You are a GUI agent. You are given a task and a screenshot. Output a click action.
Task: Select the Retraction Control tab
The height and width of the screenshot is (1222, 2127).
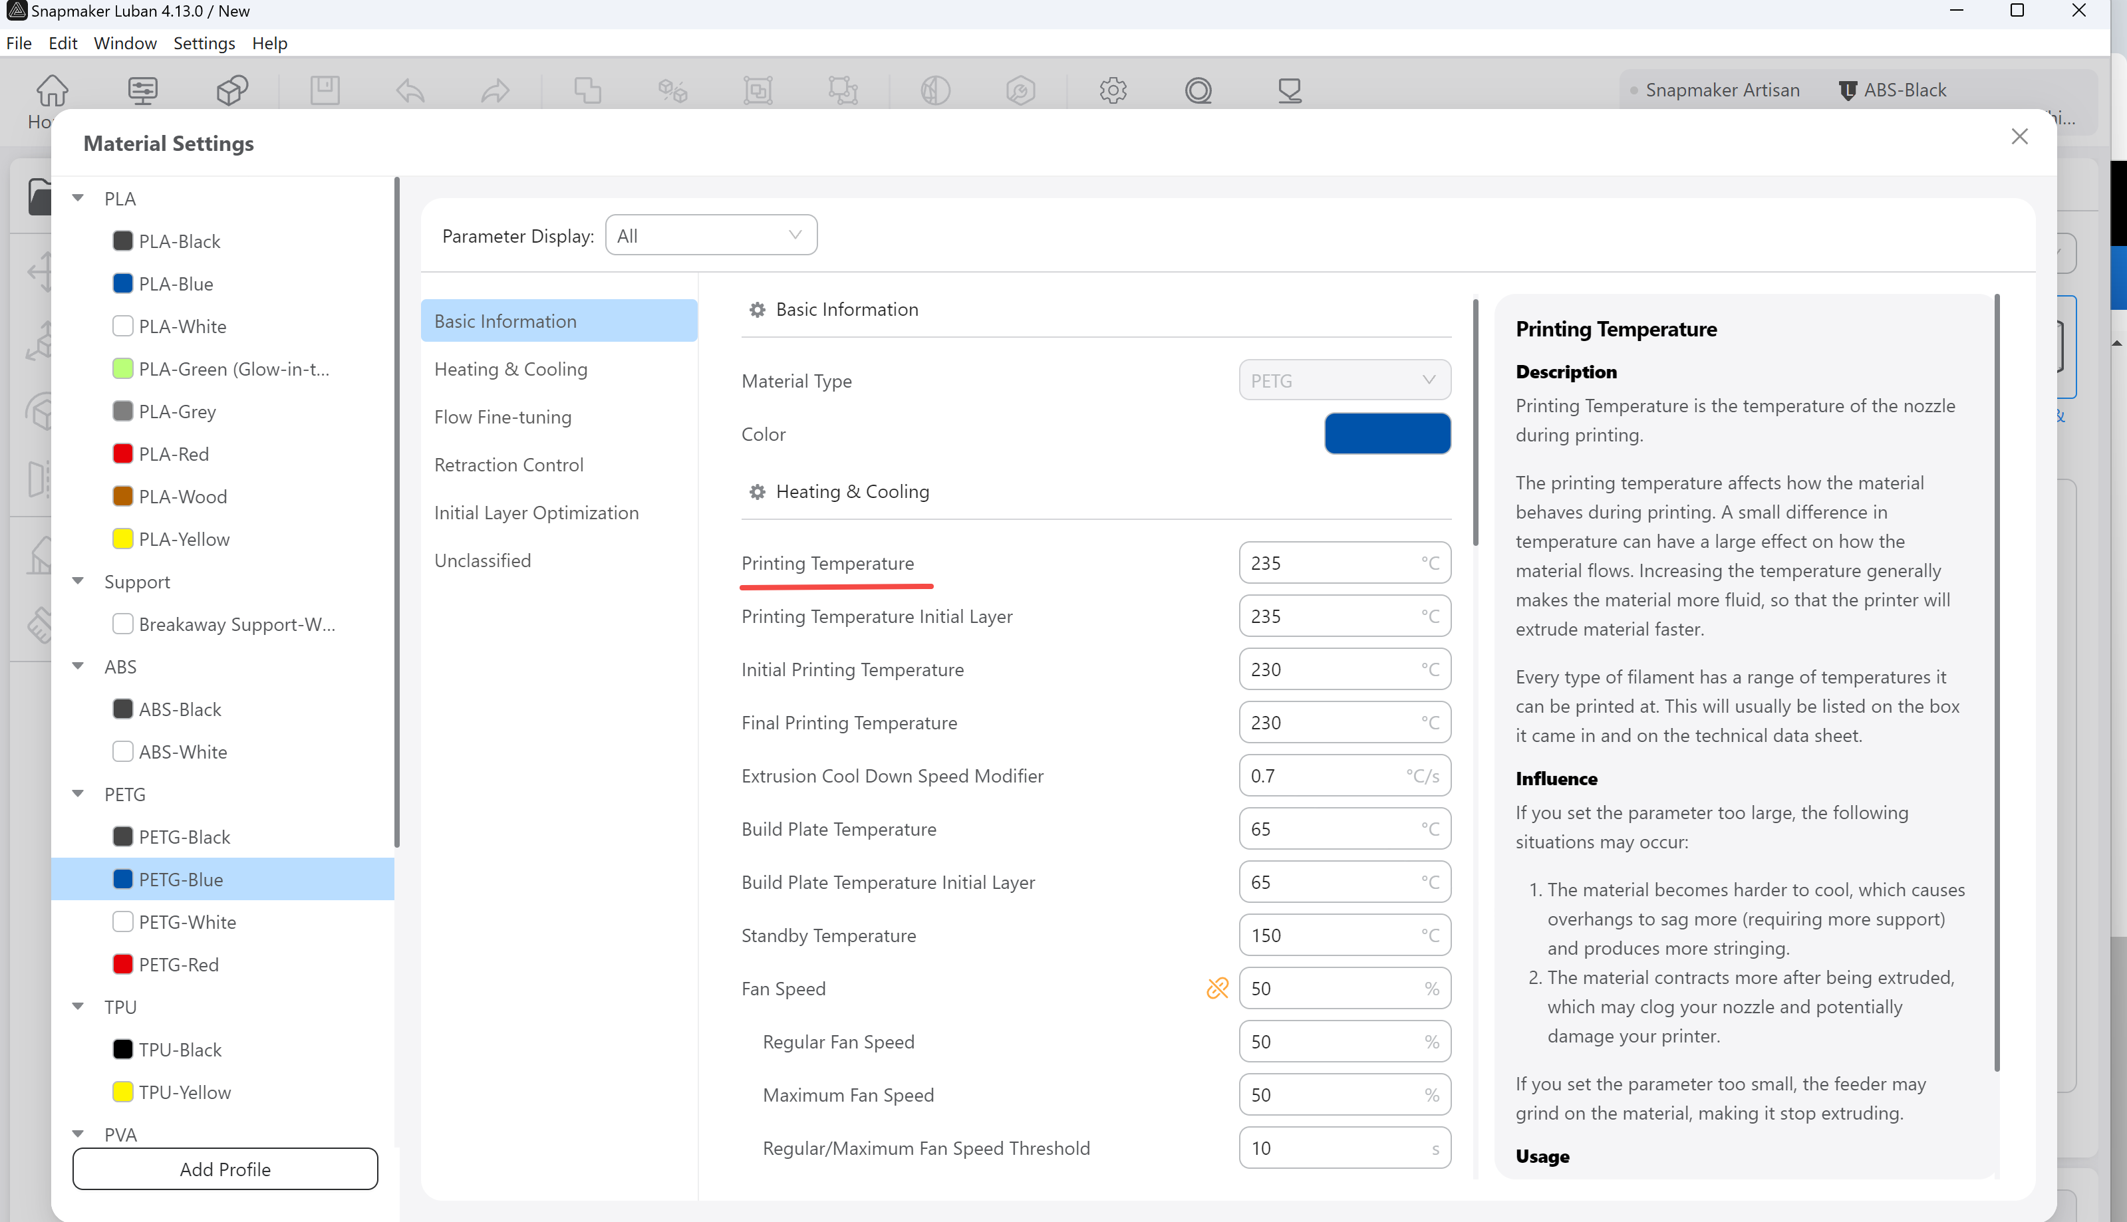508,464
